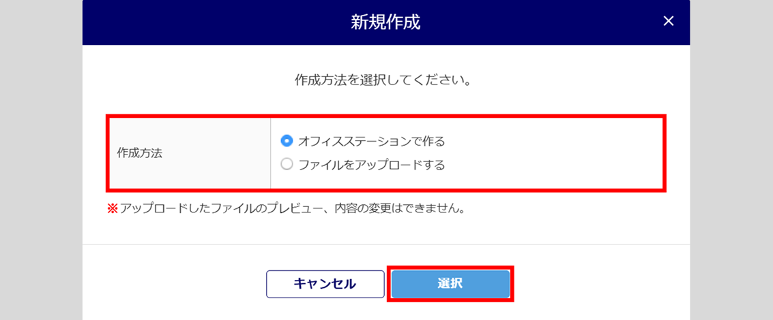The height and width of the screenshot is (320, 773).
Task: Dismiss the dialog via the cancel button
Action: coord(324,284)
